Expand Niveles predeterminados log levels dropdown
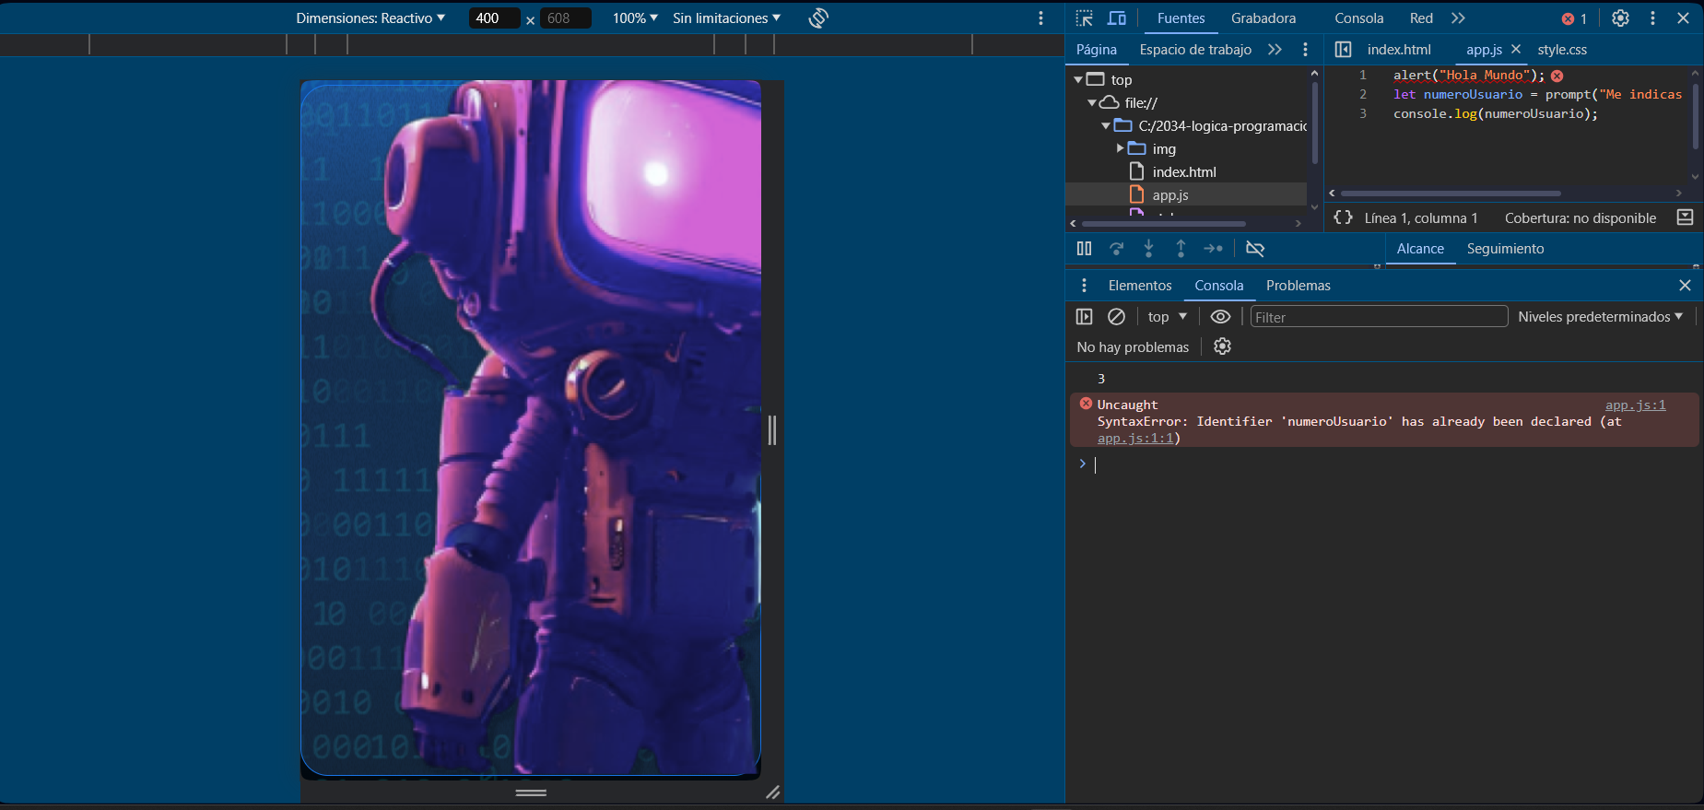Image resolution: width=1704 pixels, height=810 pixels. pyautogui.click(x=1600, y=317)
